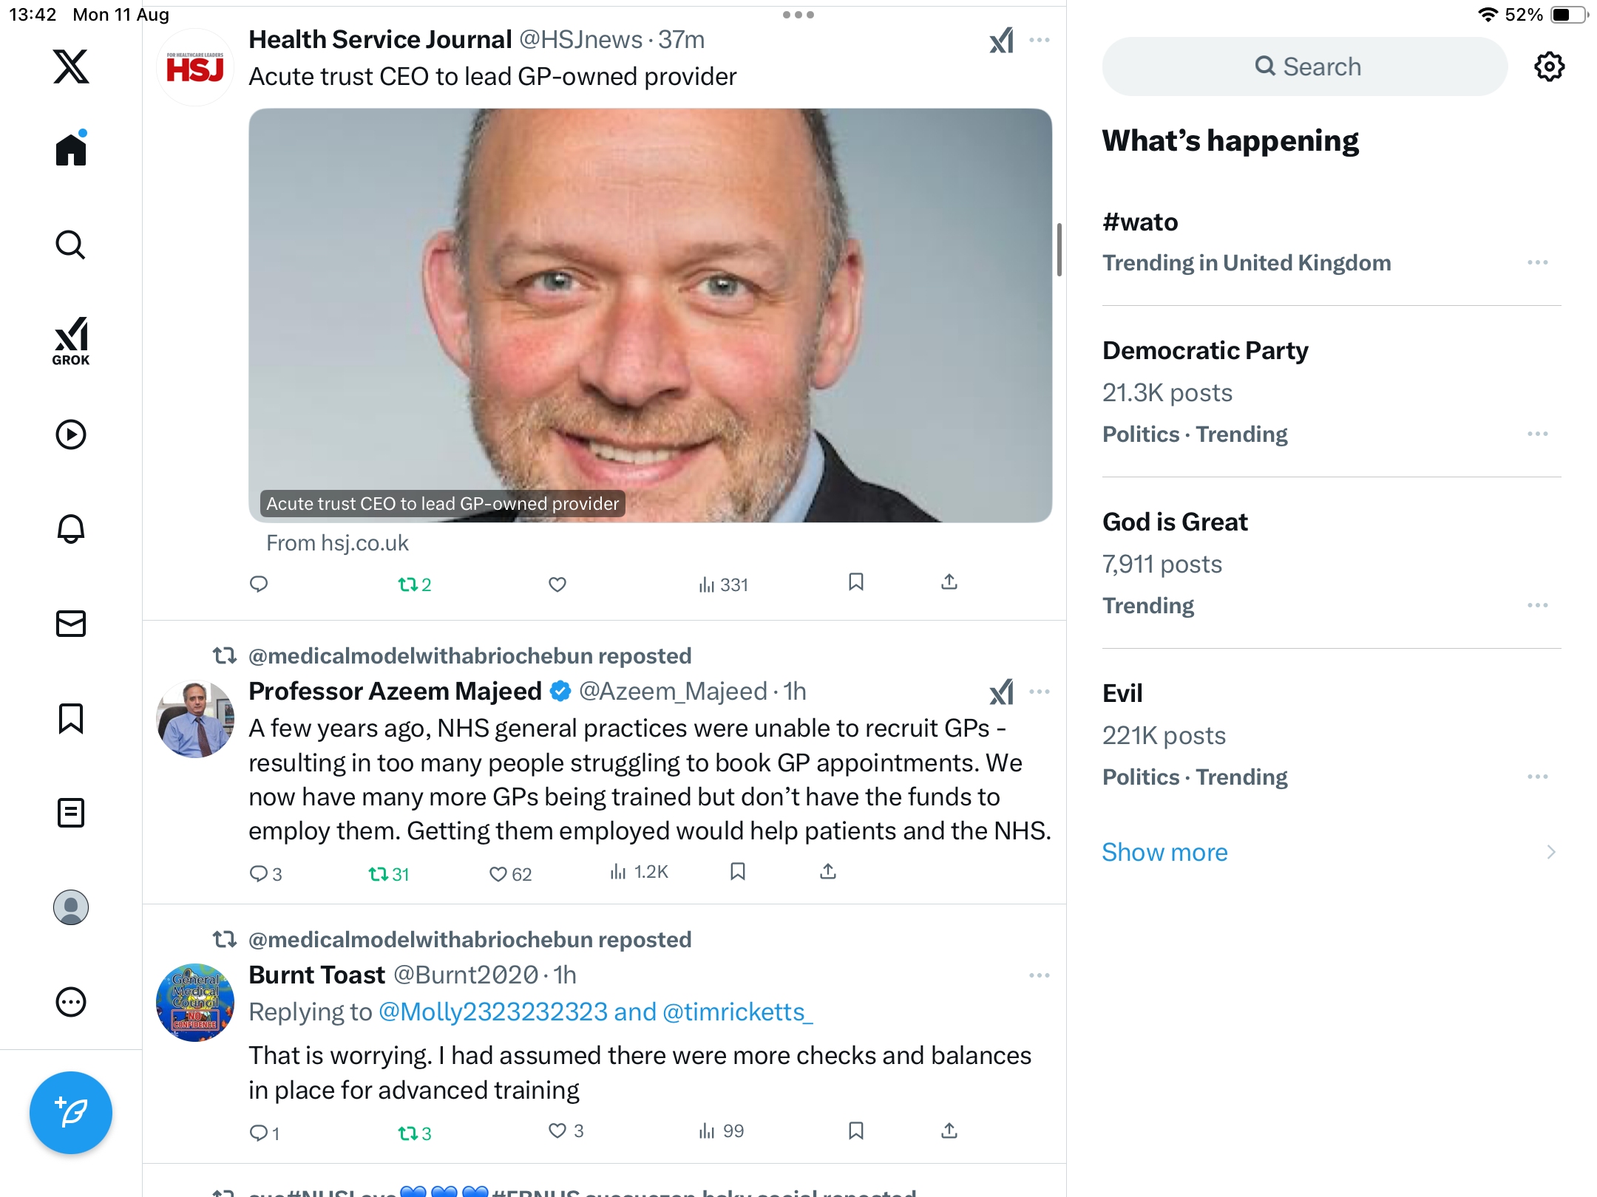Bookmark Professor Azeem Majeed's post
Image resolution: width=1597 pixels, height=1197 pixels.
point(737,872)
